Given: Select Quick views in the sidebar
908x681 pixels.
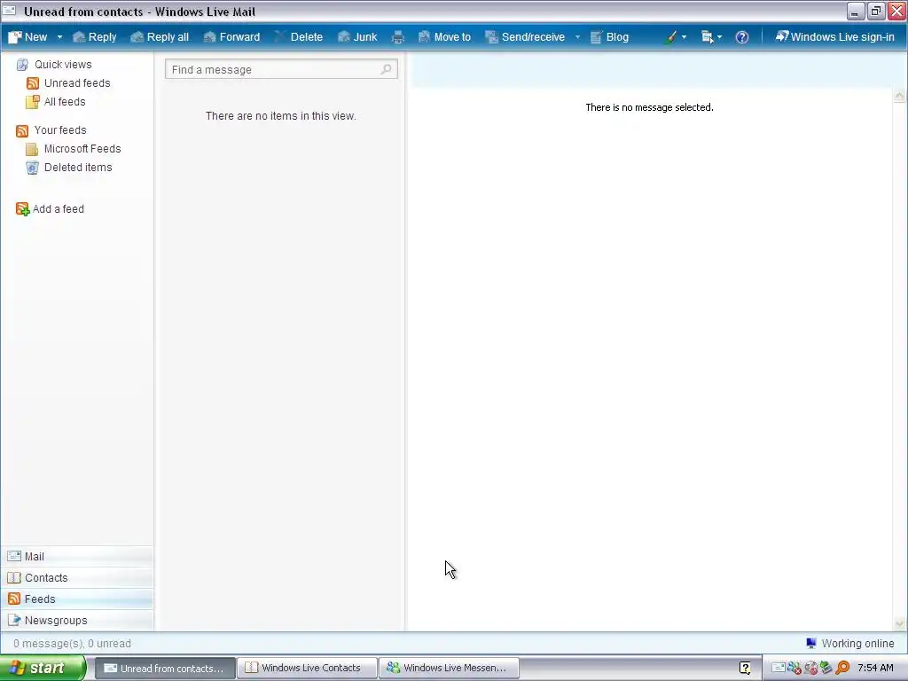Looking at the screenshot, I should pos(63,64).
